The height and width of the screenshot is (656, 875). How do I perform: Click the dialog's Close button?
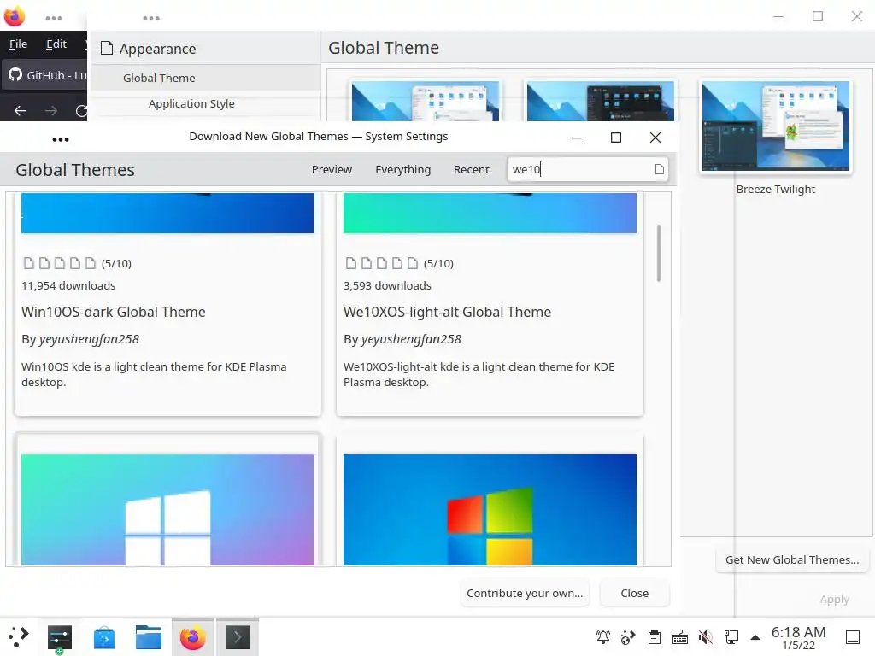pos(635,593)
